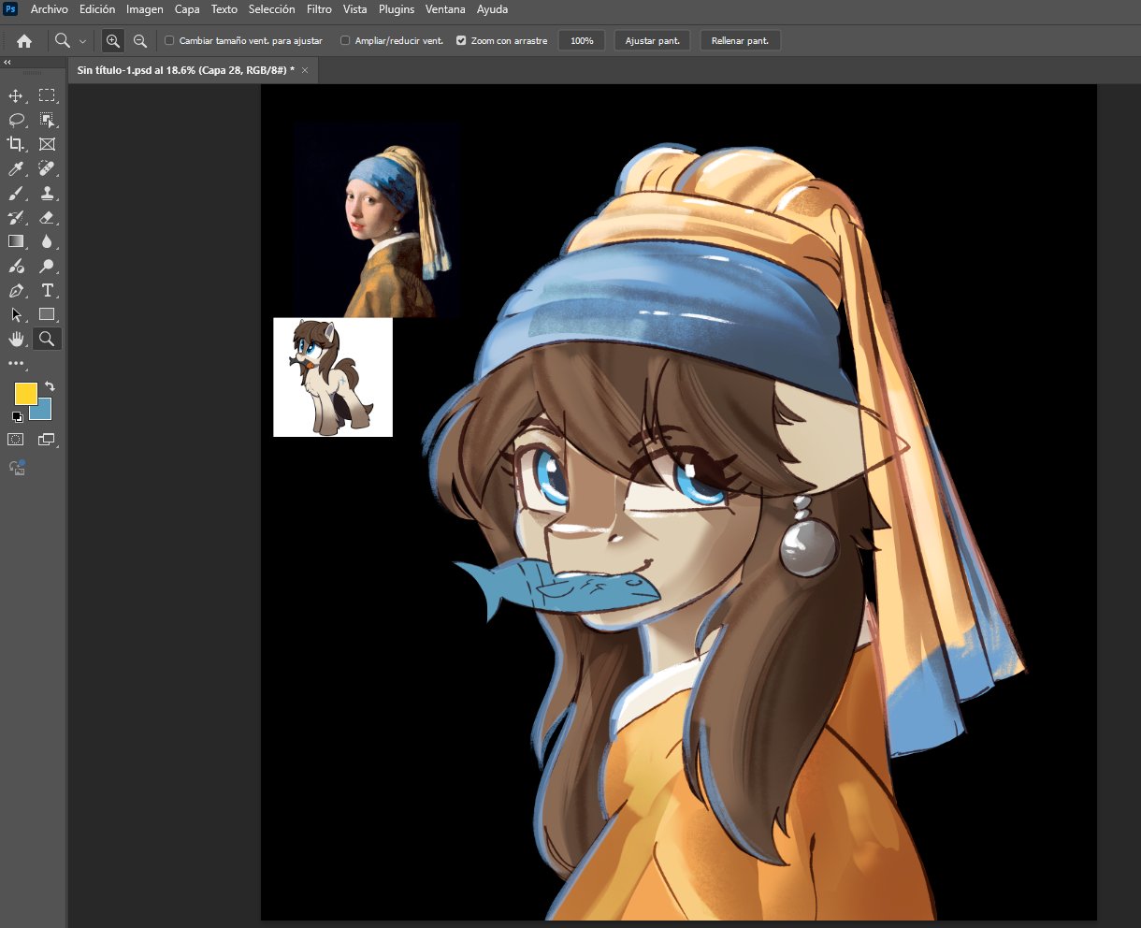Click the pony character reference image on canvas
The width and height of the screenshot is (1141, 928).
pyautogui.click(x=333, y=377)
